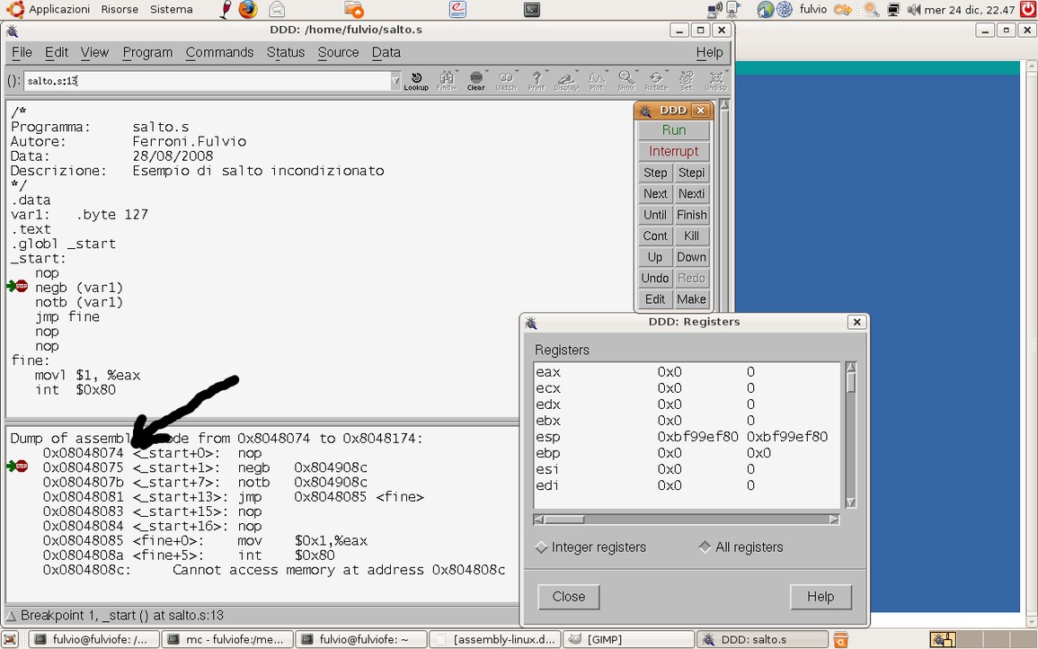
Task: Select the All registers radio option
Action: point(741,547)
